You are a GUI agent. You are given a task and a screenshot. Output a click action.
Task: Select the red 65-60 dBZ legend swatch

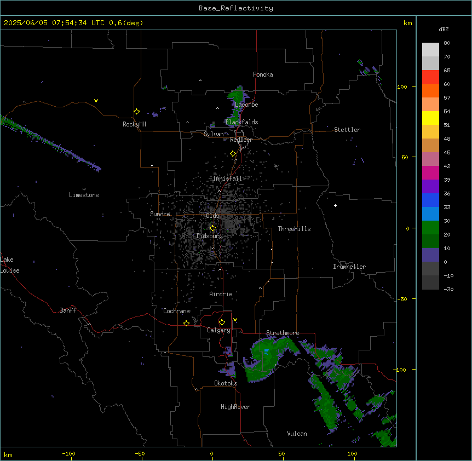click(x=430, y=77)
